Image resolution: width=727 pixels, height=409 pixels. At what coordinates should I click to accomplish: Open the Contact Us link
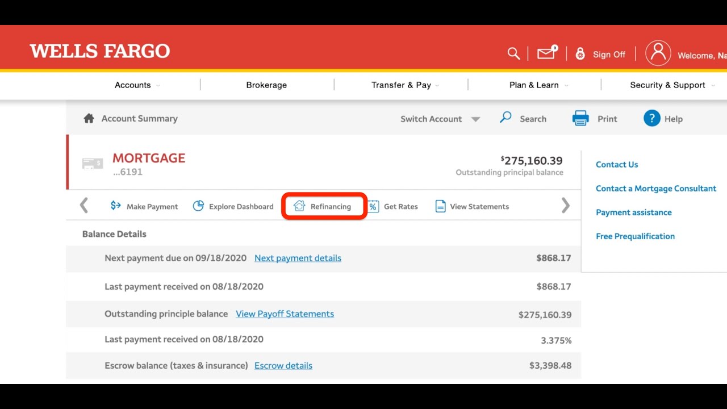(617, 165)
